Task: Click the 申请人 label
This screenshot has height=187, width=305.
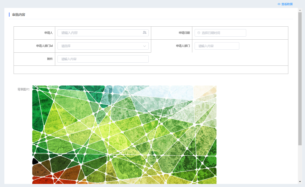Action: click(49, 33)
